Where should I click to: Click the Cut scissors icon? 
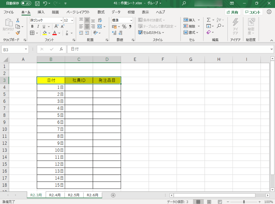18,20
